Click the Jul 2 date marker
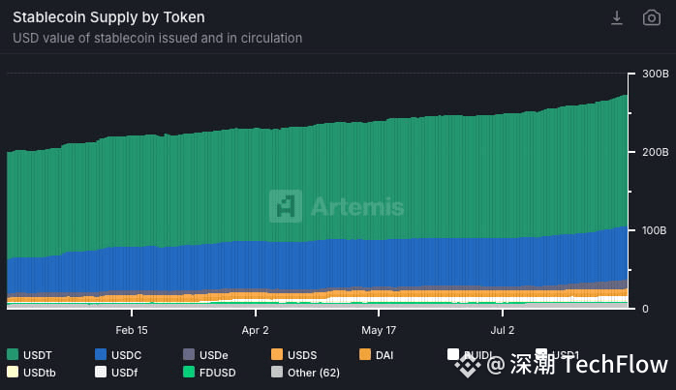The width and height of the screenshot is (676, 390). click(503, 330)
